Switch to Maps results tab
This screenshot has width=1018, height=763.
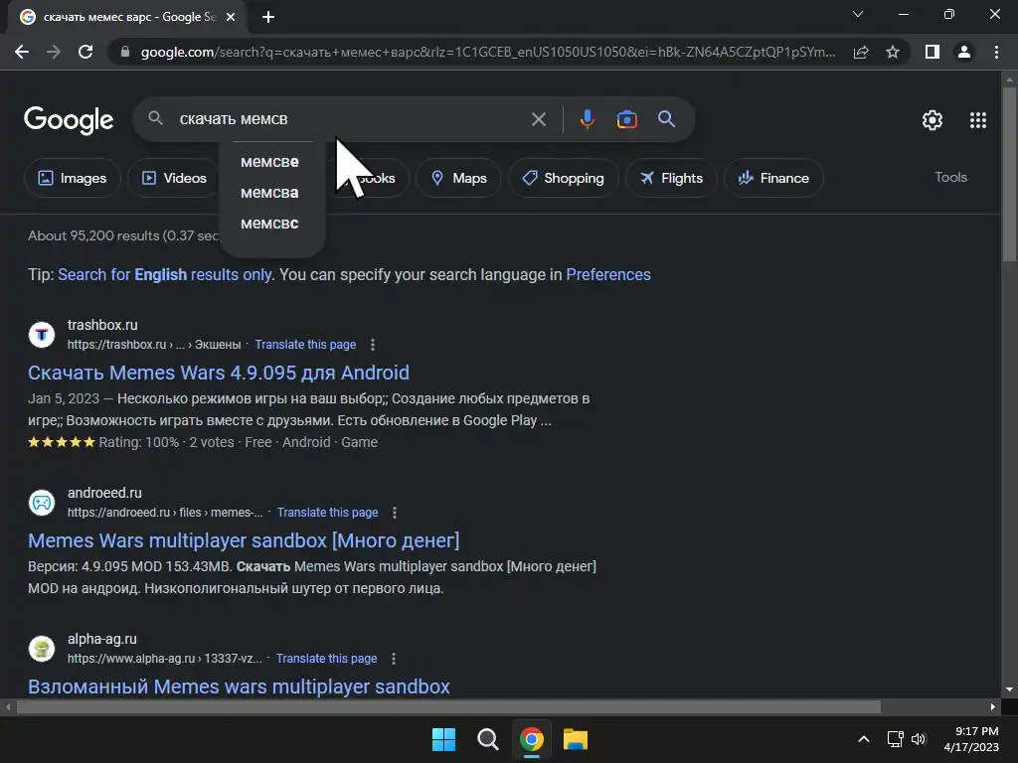coord(458,178)
